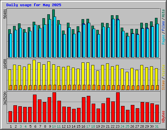The height and width of the screenshot is (130, 167).
Task: Click the KBytes legend label
Action: [x=163, y=117]
